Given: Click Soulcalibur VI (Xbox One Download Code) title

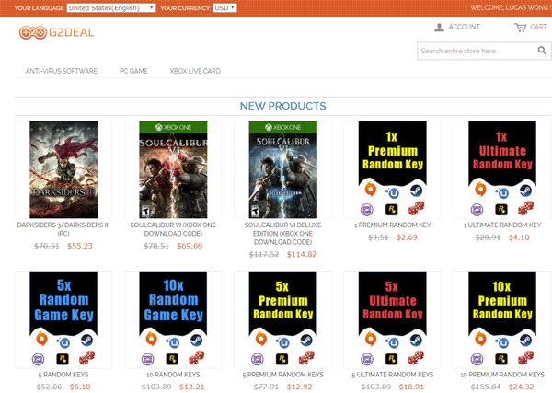Looking at the screenshot, I should point(173,229).
